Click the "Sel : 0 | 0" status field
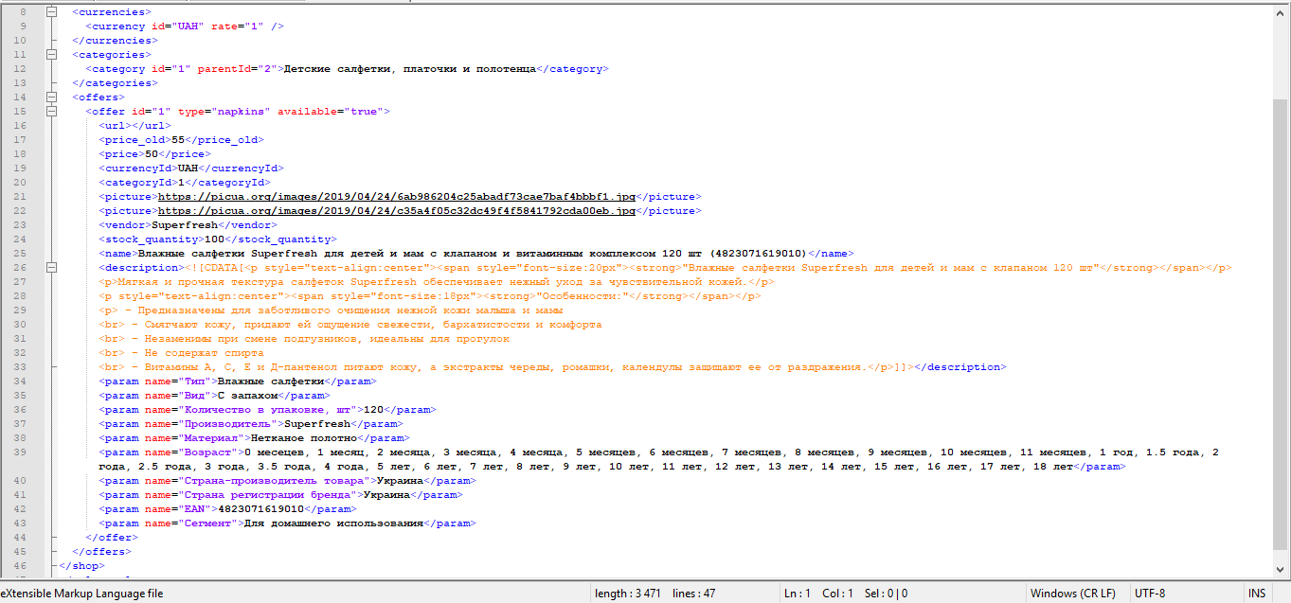The image size is (1291, 603). (888, 594)
